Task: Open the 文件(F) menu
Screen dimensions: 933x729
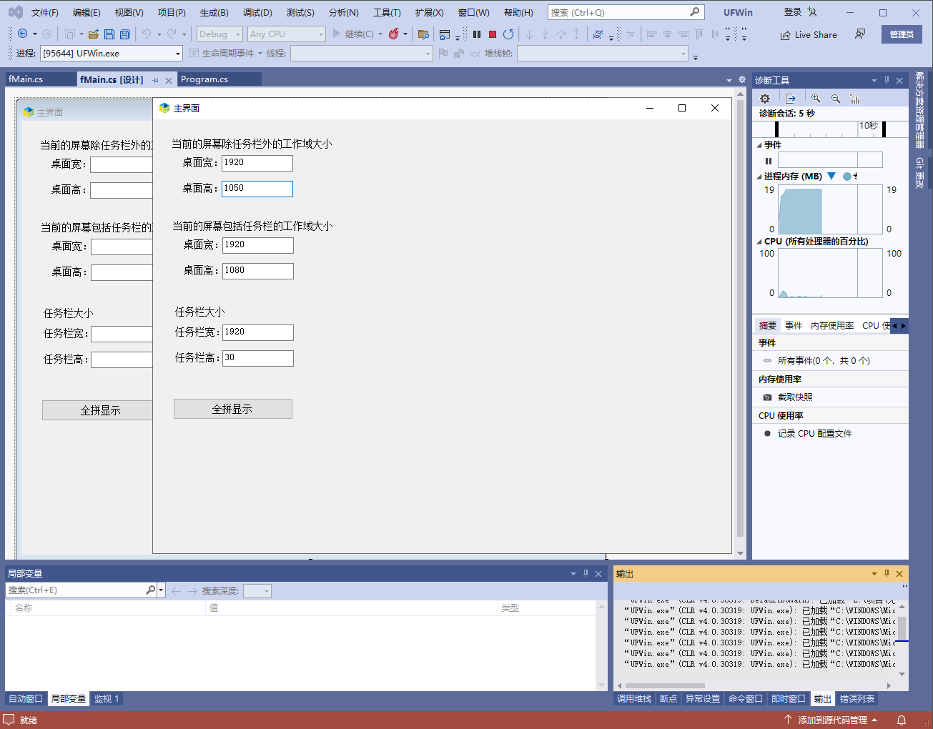Action: point(45,13)
